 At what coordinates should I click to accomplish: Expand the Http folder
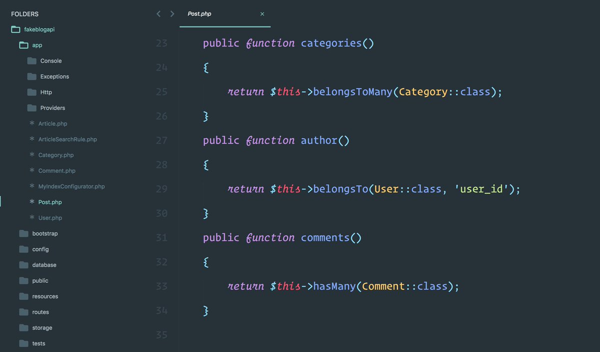pyautogui.click(x=46, y=92)
